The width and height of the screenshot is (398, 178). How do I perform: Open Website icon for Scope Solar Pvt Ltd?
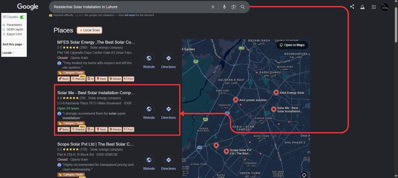149,160
